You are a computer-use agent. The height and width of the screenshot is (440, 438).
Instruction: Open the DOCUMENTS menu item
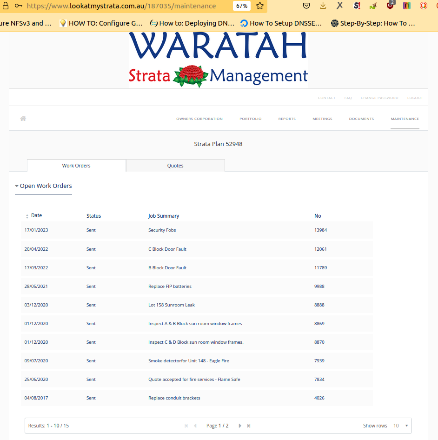[x=361, y=119]
